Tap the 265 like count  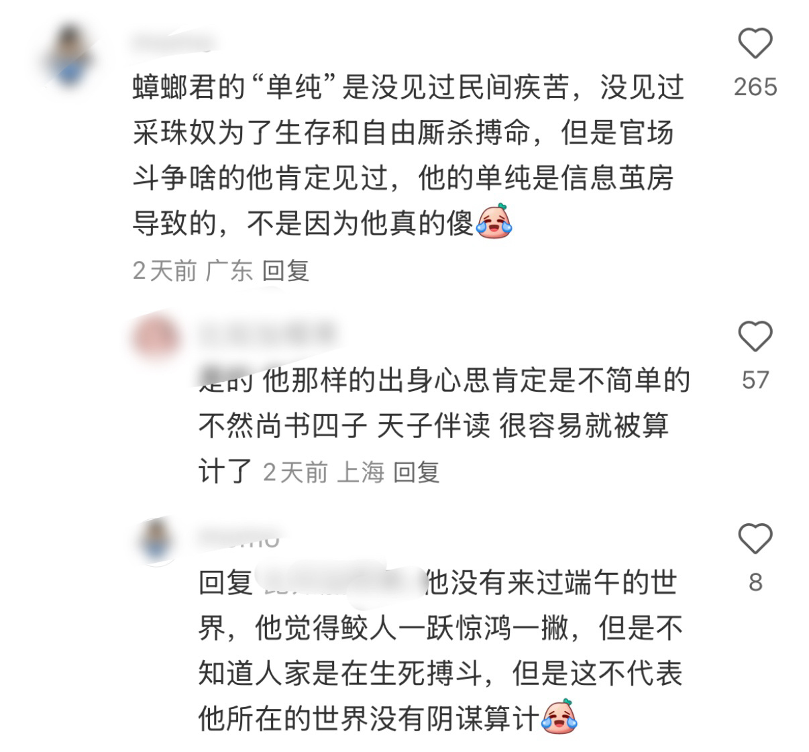pyautogui.click(x=755, y=87)
